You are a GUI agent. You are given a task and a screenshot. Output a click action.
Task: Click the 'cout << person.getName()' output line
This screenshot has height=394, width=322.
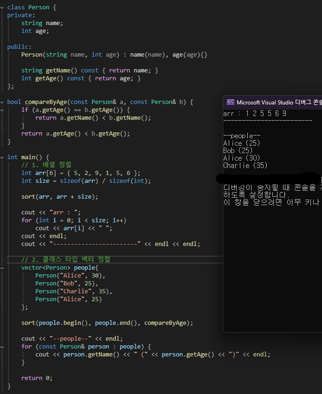[153, 355]
